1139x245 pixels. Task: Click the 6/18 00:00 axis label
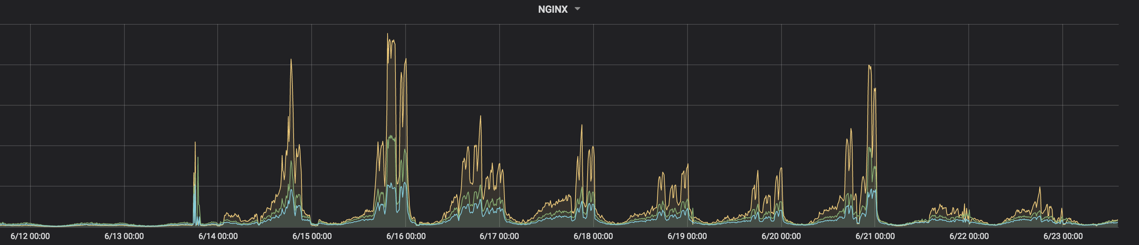click(x=594, y=236)
